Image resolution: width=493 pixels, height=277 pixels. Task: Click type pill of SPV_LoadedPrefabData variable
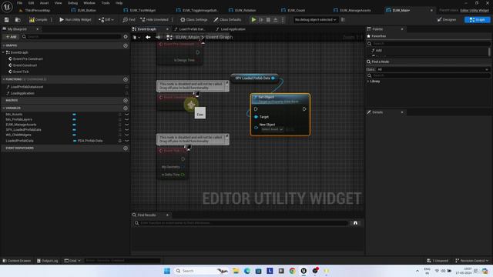[74, 130]
